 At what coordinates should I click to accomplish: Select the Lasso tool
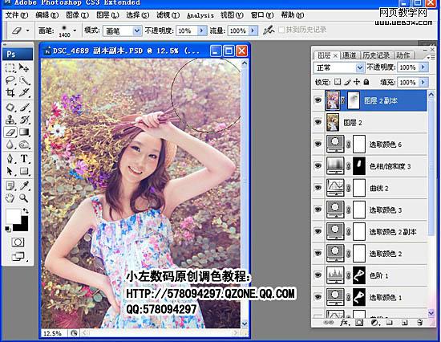coord(10,80)
